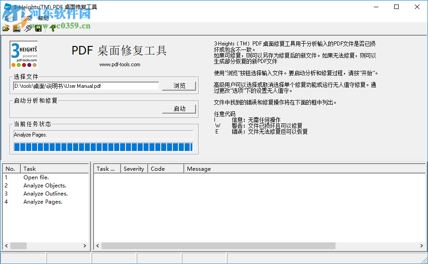Screen dimensions: 428x264
Task: Open settings via the wrench toolbar icon
Action: pyautogui.click(x=28, y=28)
